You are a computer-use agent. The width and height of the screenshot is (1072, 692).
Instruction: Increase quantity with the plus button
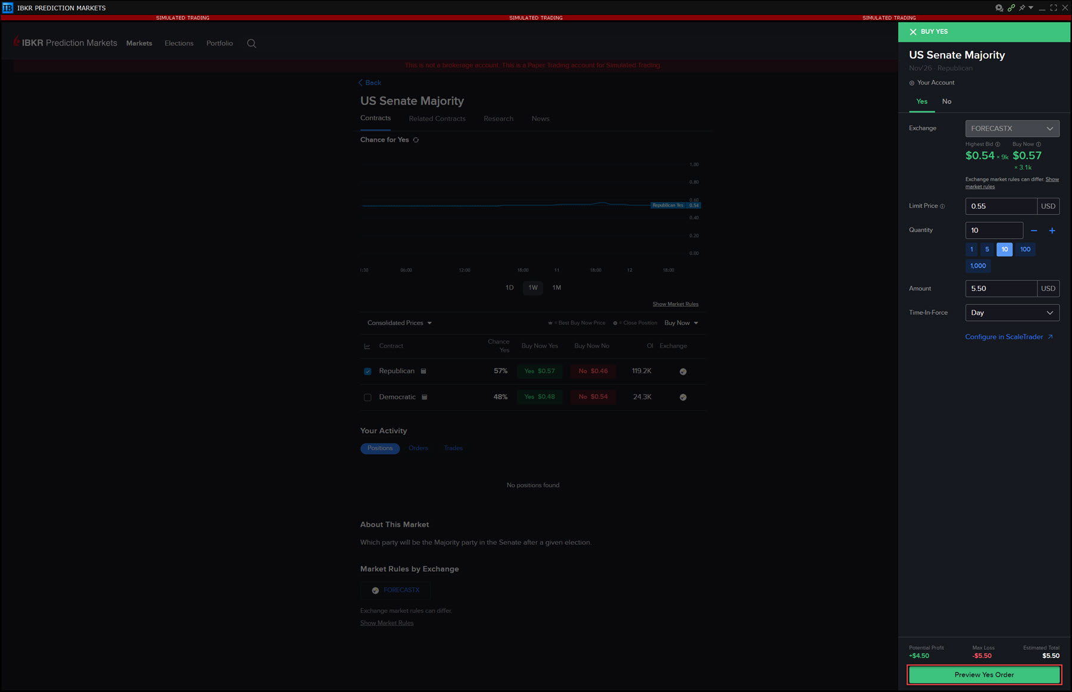[x=1052, y=230]
